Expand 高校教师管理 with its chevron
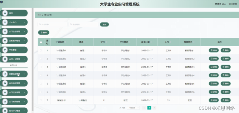The height and width of the screenshot is (113, 239). pos(24,41)
